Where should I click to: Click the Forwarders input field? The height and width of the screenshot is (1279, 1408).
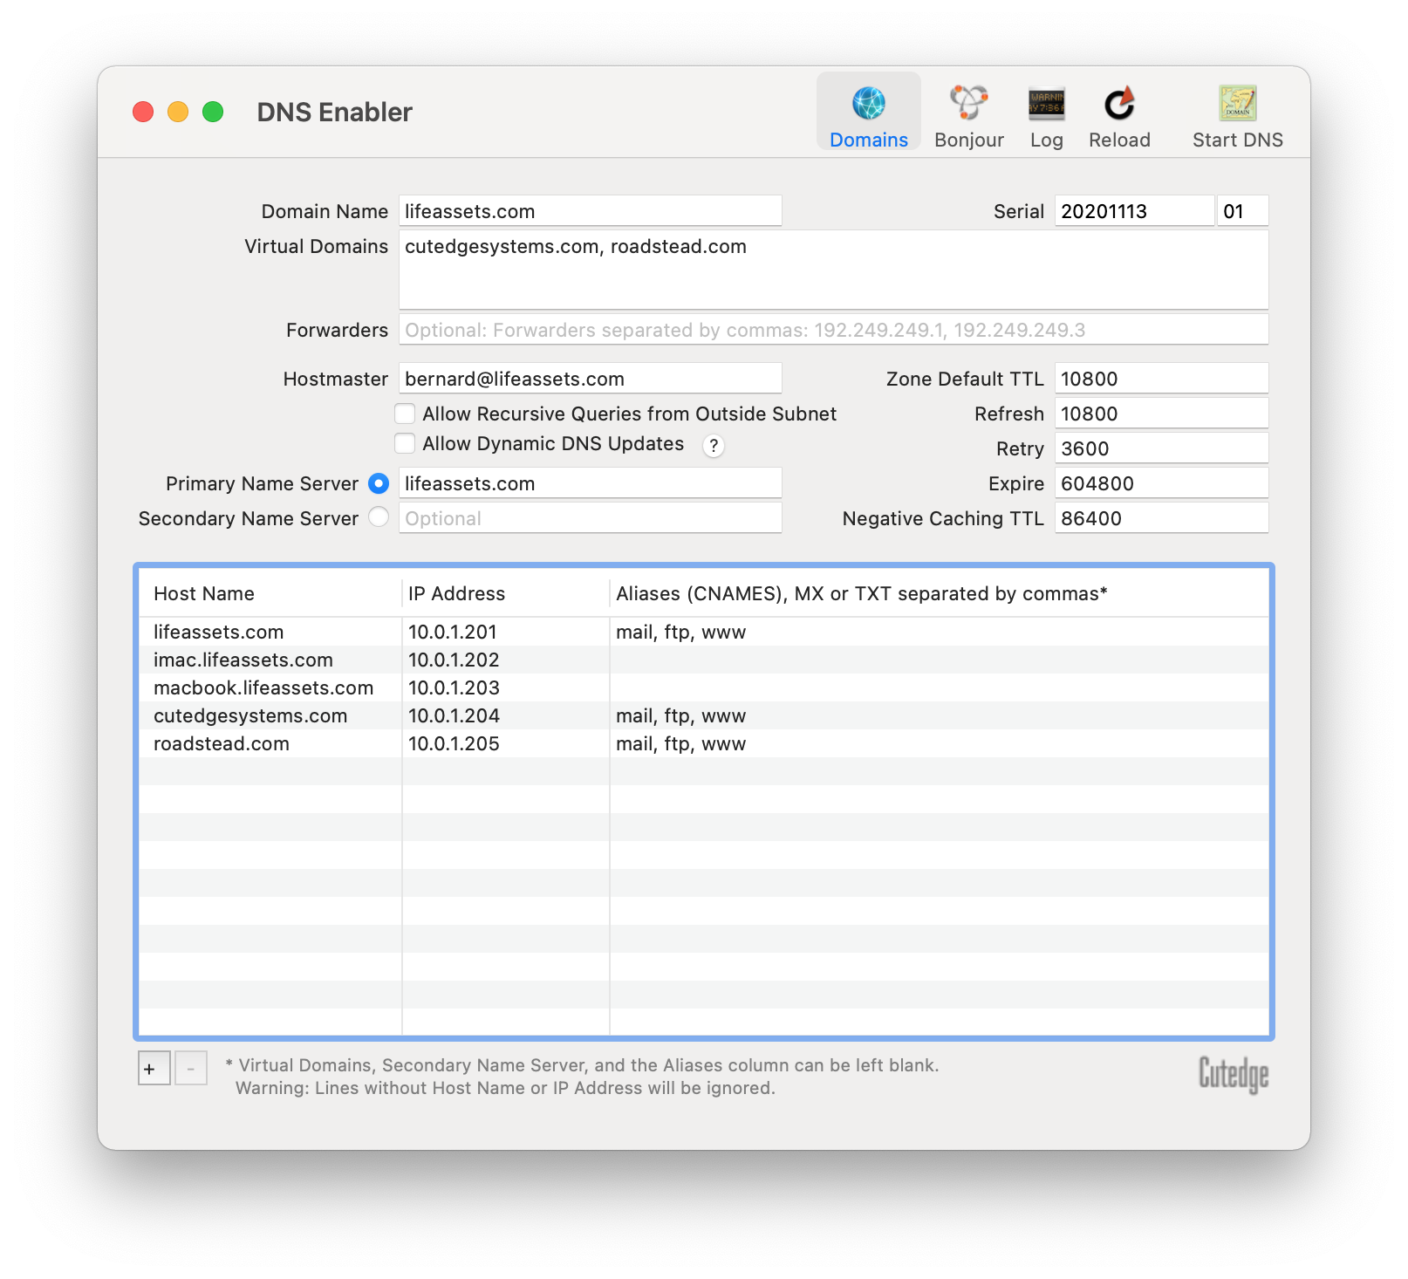point(833,330)
